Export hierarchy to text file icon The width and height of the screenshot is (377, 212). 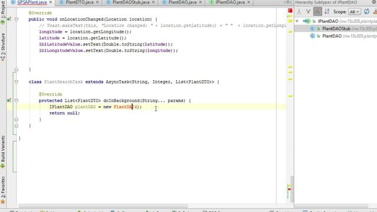[375, 12]
